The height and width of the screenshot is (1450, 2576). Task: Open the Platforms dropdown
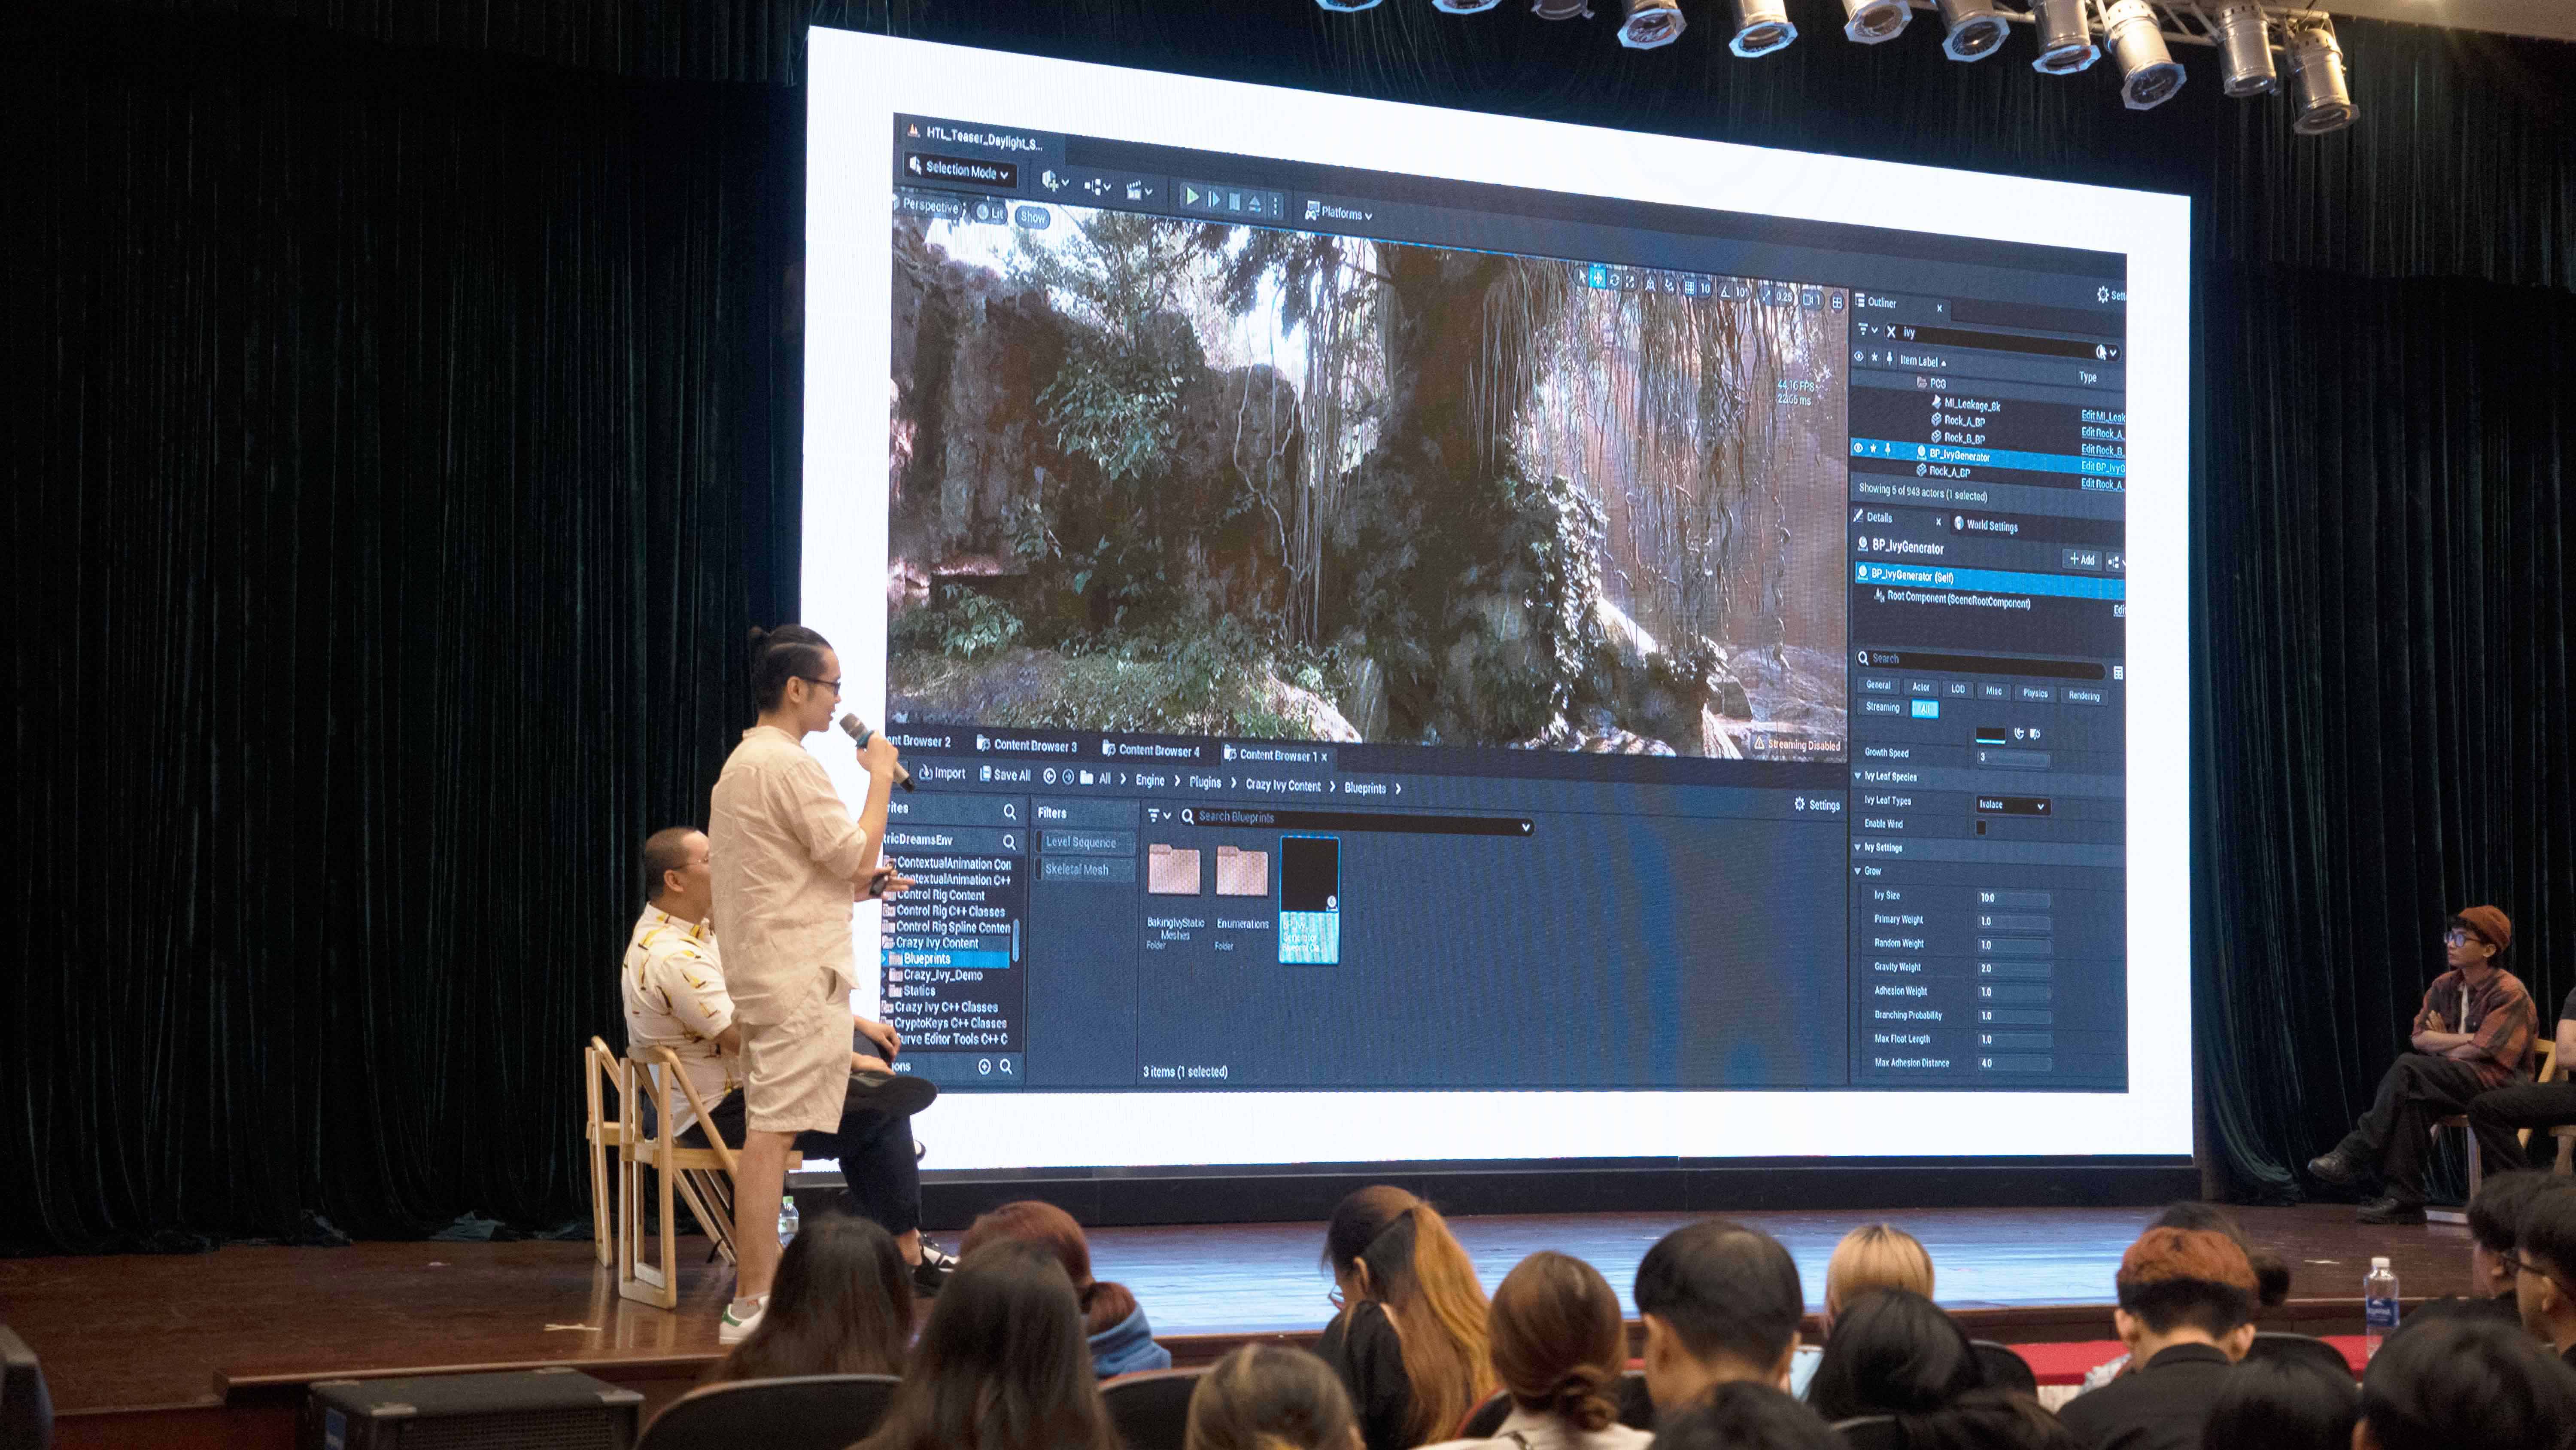[x=1339, y=212]
